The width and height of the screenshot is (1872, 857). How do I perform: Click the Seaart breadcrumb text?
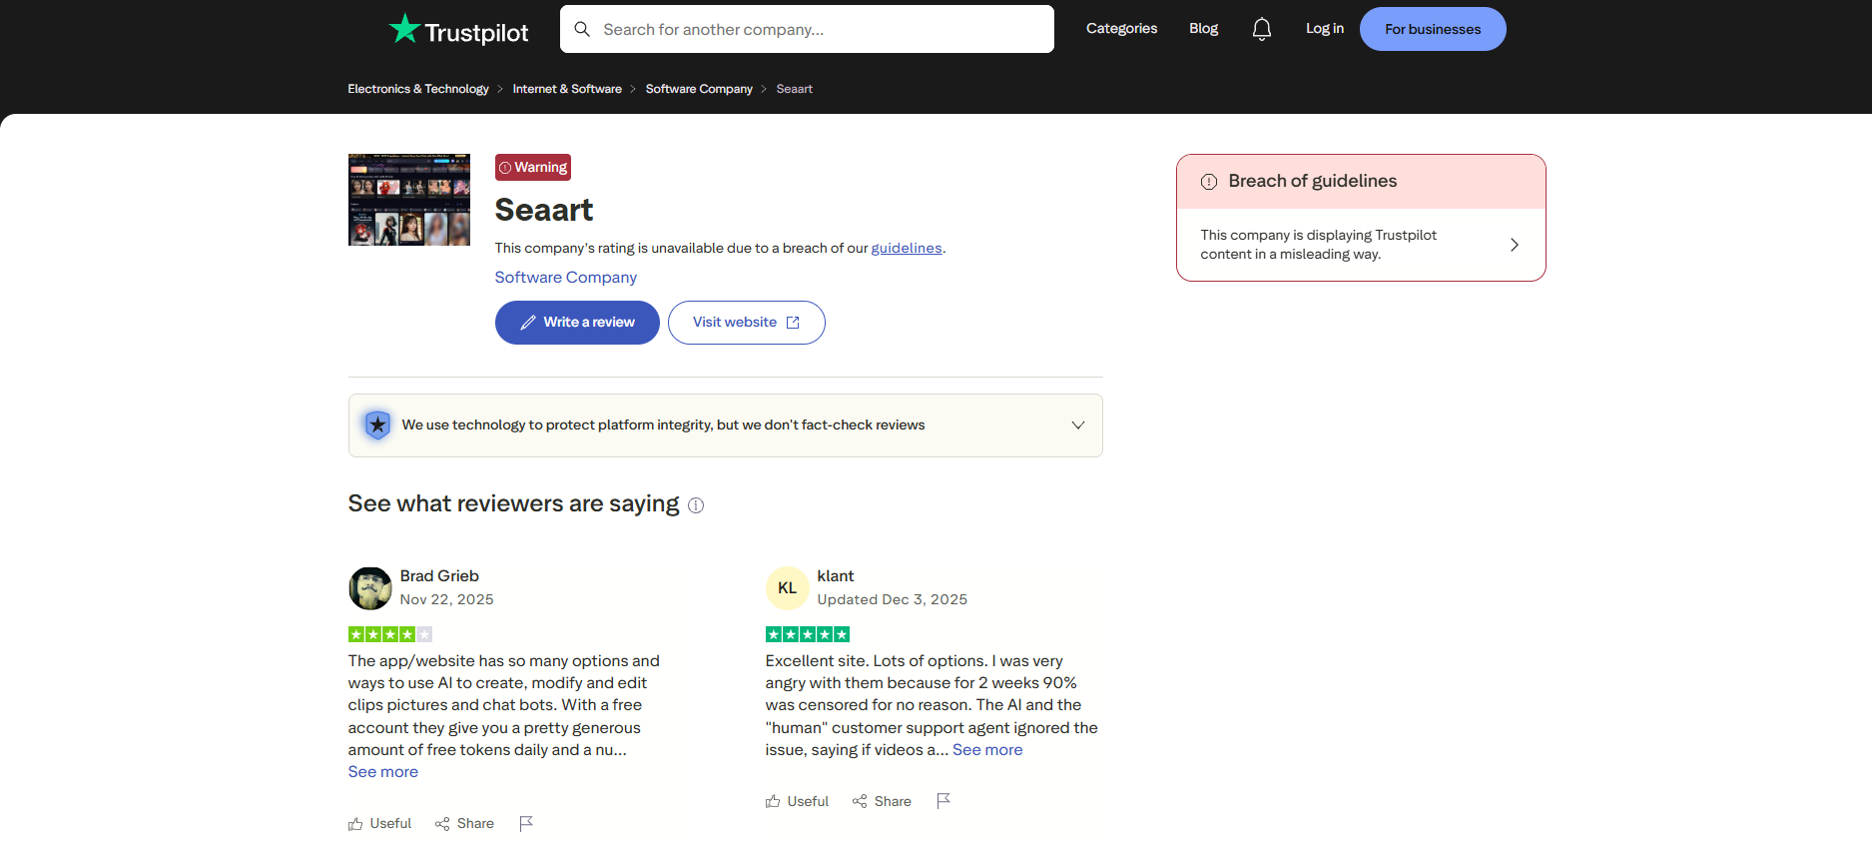(794, 89)
